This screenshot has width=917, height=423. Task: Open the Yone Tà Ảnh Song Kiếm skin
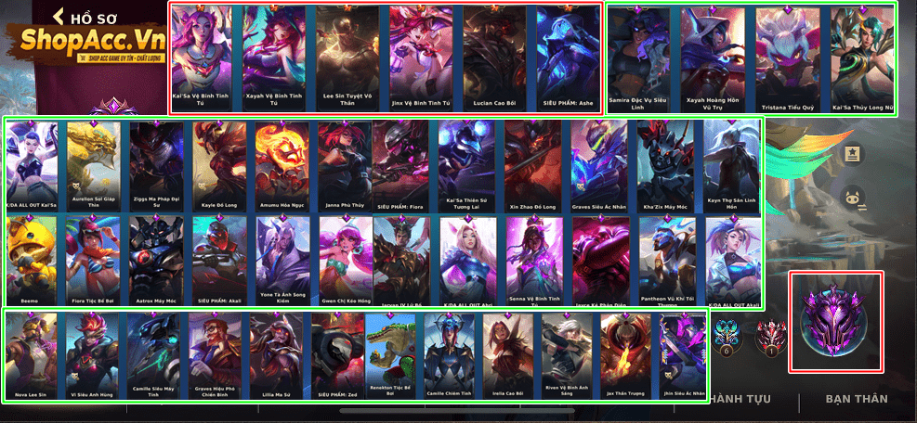point(283,261)
